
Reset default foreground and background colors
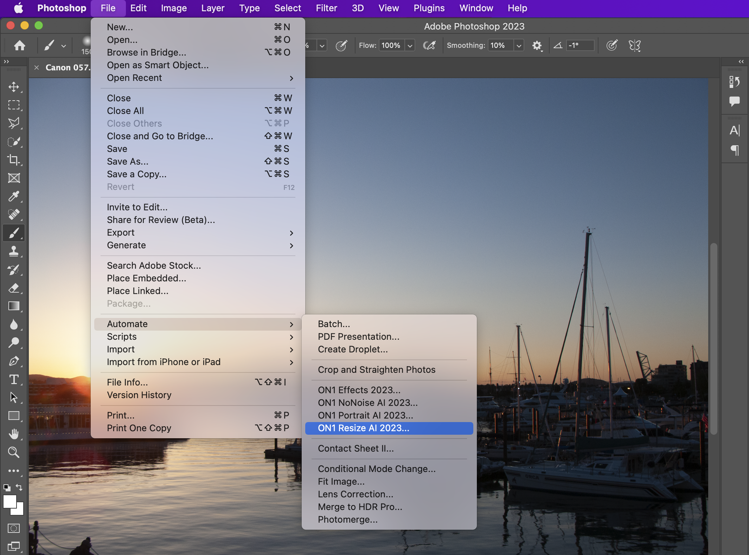[x=7, y=487]
